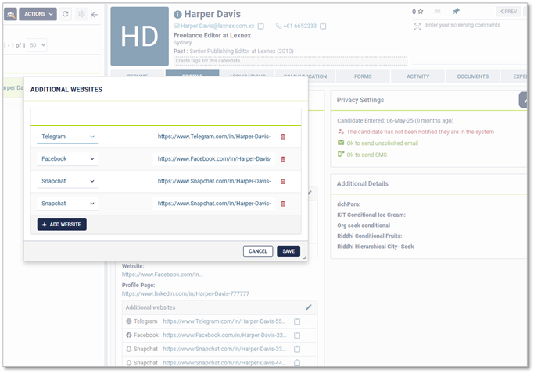Click the refresh list icon

66,14
